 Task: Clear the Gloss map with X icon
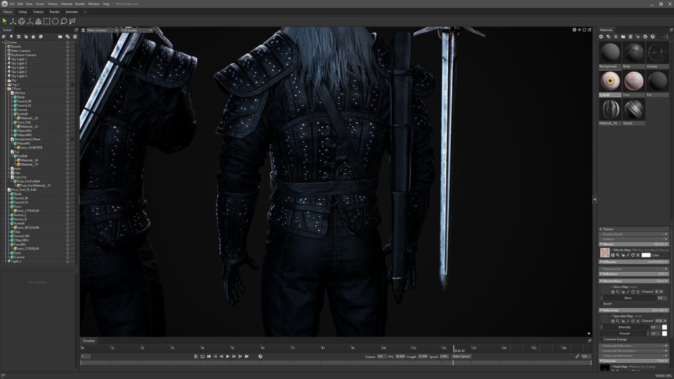click(638, 291)
